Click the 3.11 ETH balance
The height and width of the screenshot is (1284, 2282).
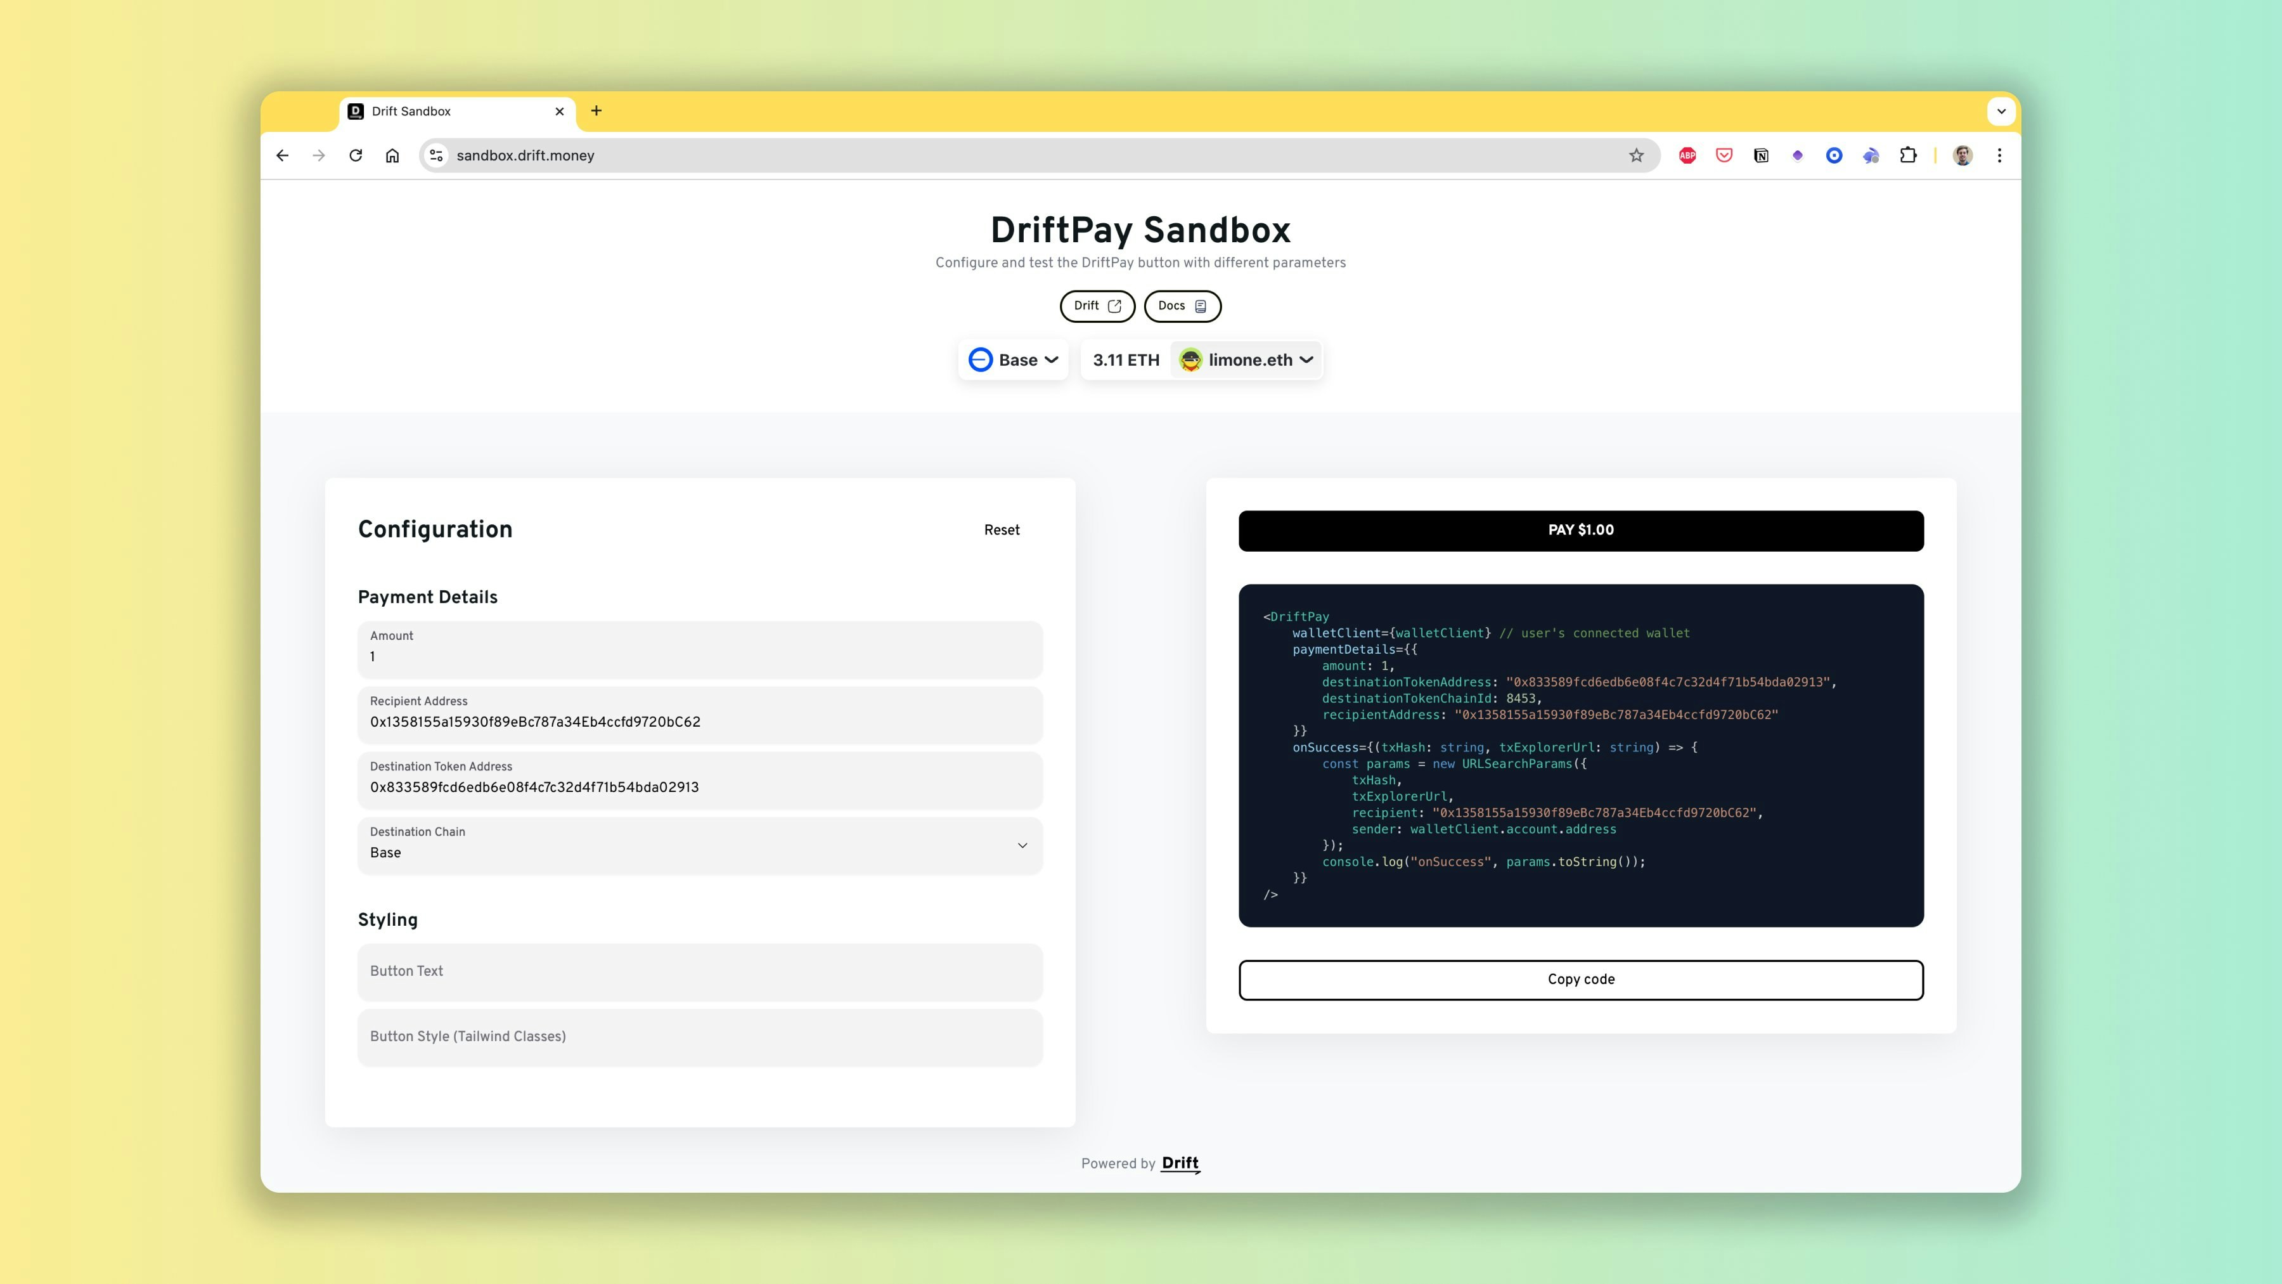coord(1126,360)
